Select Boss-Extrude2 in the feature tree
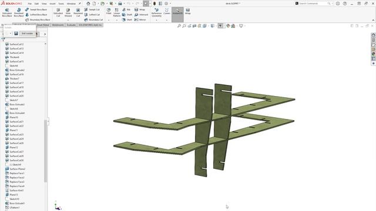376x211 pixels. coord(15,70)
